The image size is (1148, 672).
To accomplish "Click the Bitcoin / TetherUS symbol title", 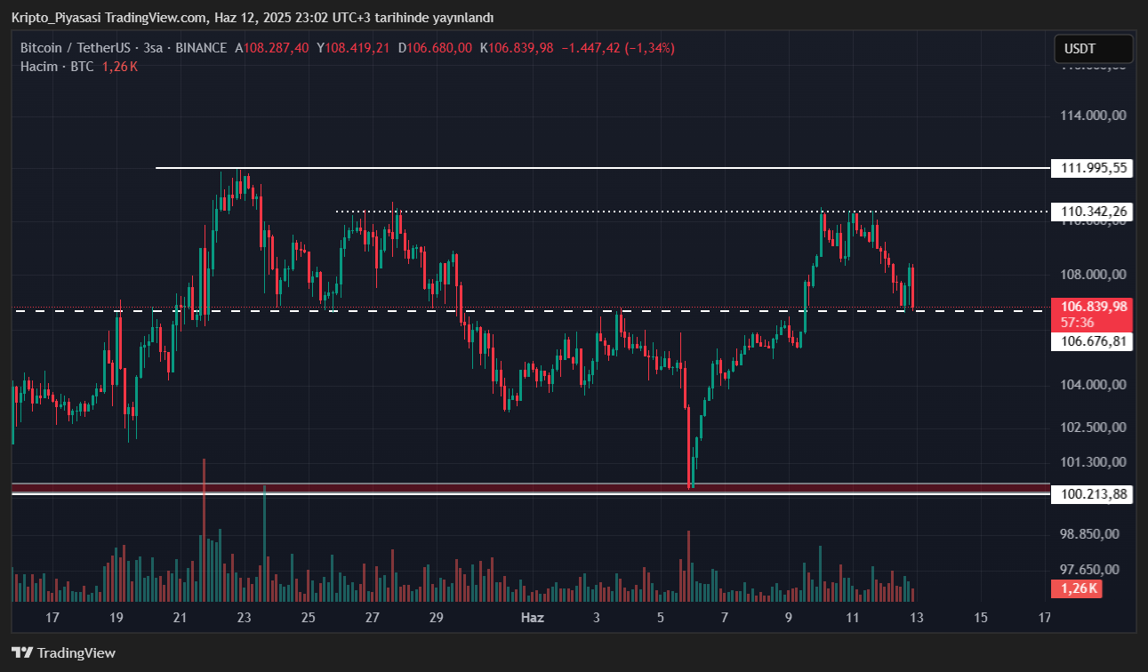I will (76, 48).
